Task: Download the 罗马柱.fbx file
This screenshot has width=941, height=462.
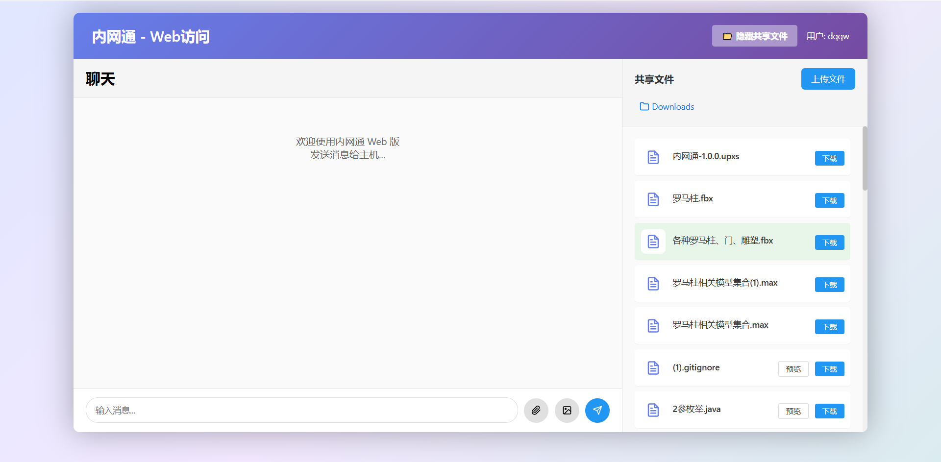Action: [829, 200]
